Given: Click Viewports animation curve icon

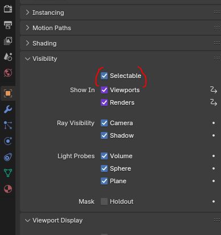Looking at the screenshot, I should coord(214,90).
